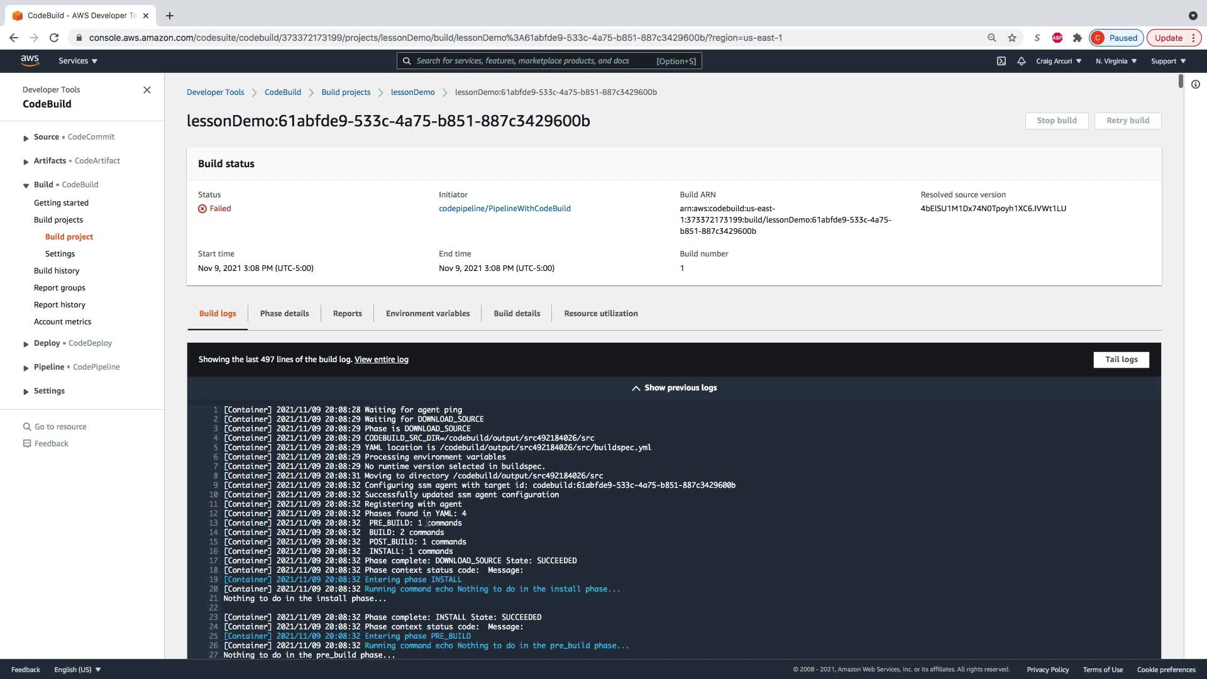Open the View entire log link
Screen dimensions: 1207x679
(x=381, y=360)
